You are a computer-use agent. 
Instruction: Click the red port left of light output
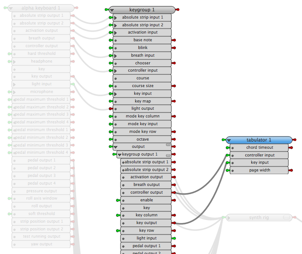click(x=111, y=109)
